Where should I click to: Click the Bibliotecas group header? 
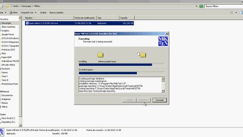coord(5,92)
